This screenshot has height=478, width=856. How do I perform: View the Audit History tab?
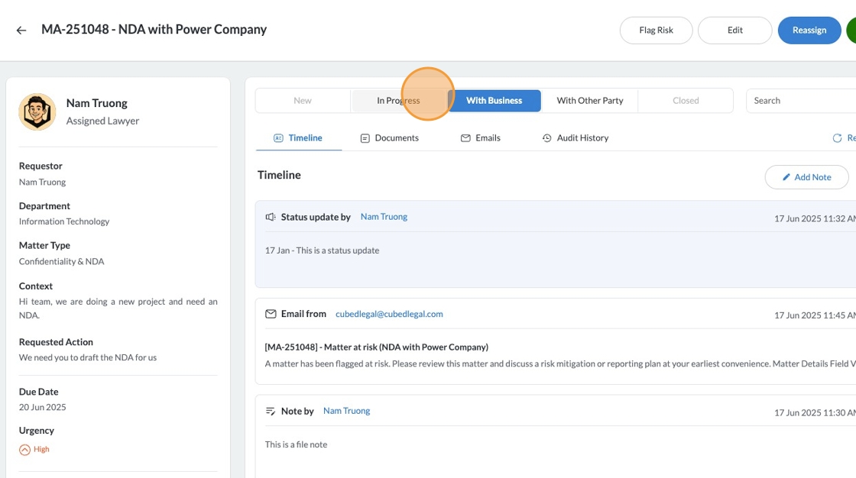coord(576,138)
